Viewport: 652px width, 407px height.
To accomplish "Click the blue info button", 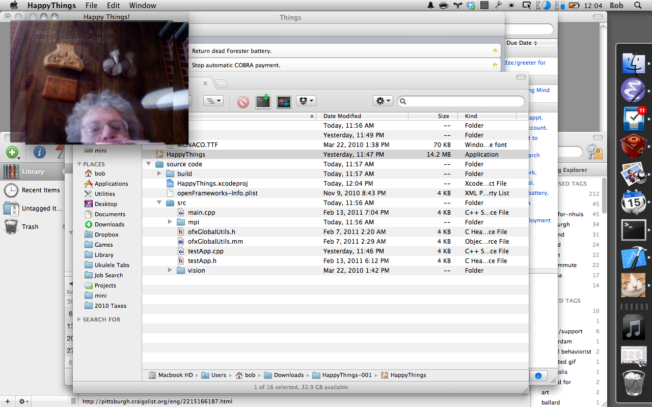I will pyautogui.click(x=39, y=152).
